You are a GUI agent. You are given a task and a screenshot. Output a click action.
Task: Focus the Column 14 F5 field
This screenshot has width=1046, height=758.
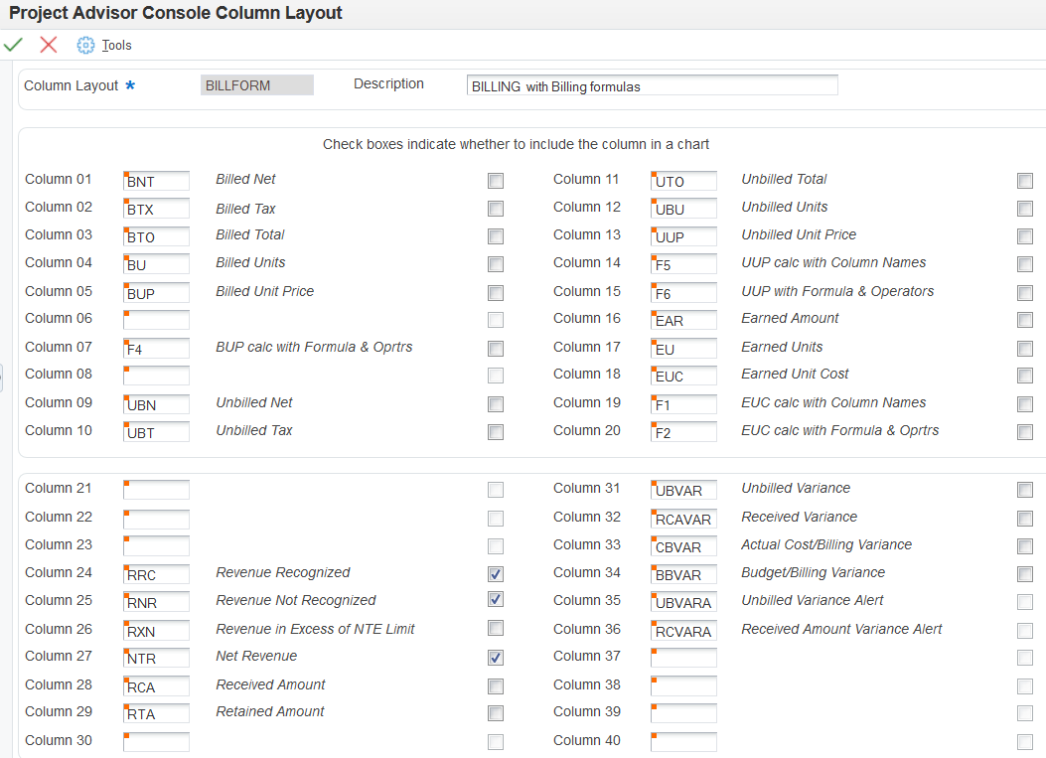pos(684,264)
